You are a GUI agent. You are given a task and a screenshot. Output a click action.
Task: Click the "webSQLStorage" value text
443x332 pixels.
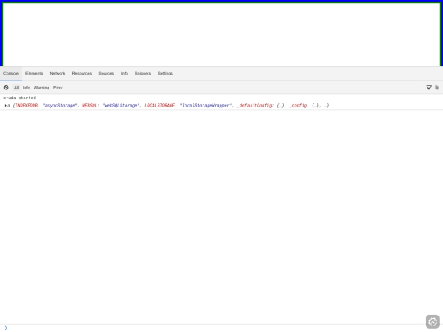pos(121,106)
